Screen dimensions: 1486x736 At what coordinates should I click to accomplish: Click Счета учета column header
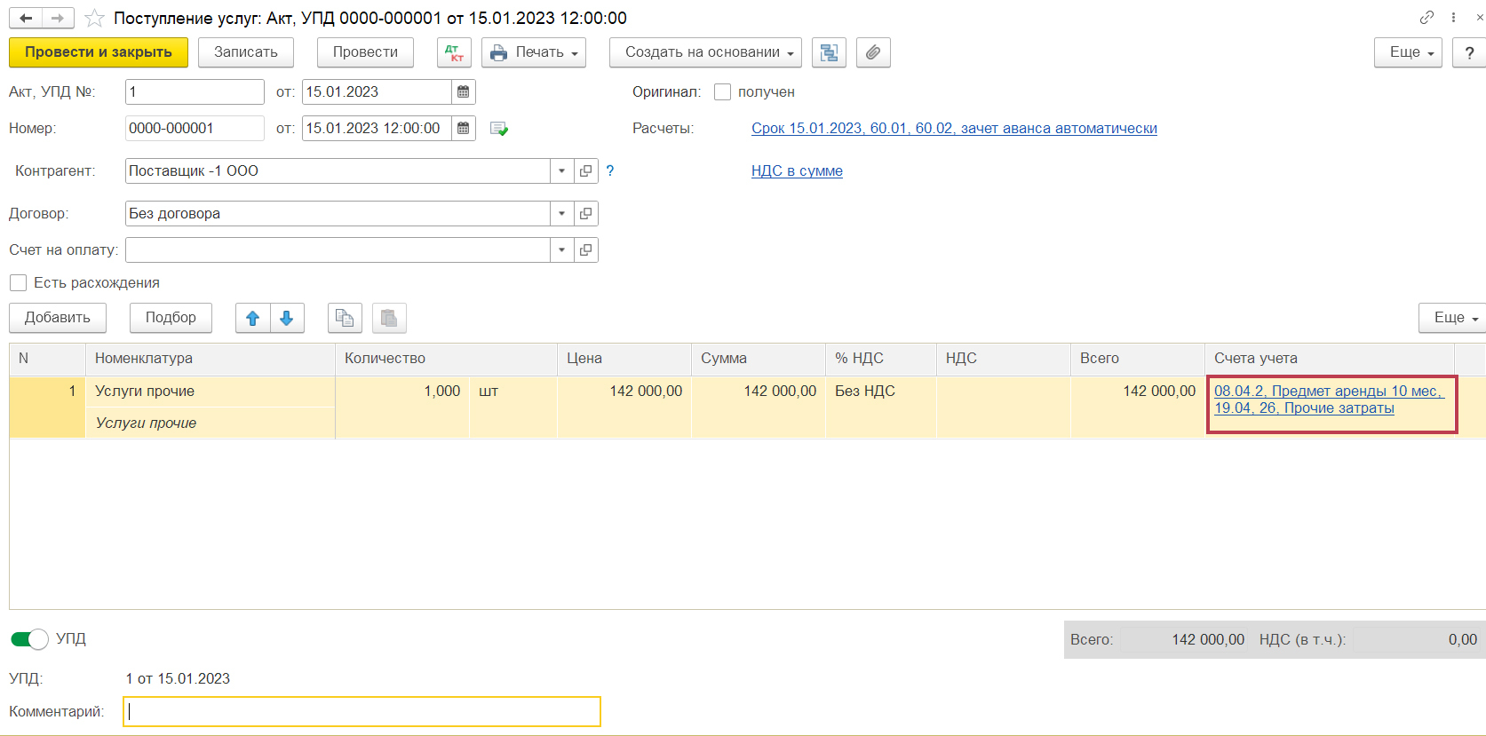(1330, 359)
